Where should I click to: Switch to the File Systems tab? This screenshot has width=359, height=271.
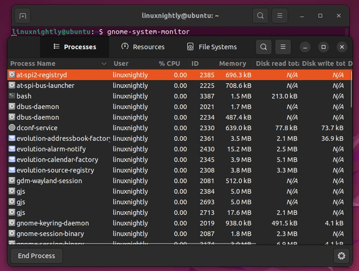212,47
